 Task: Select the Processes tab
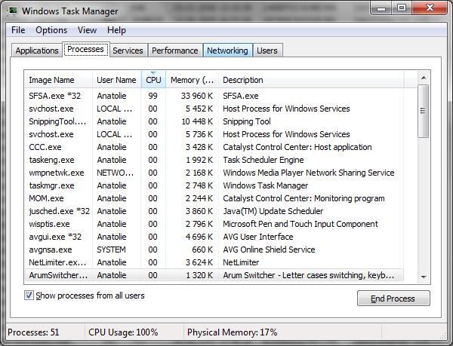pyautogui.click(x=85, y=49)
